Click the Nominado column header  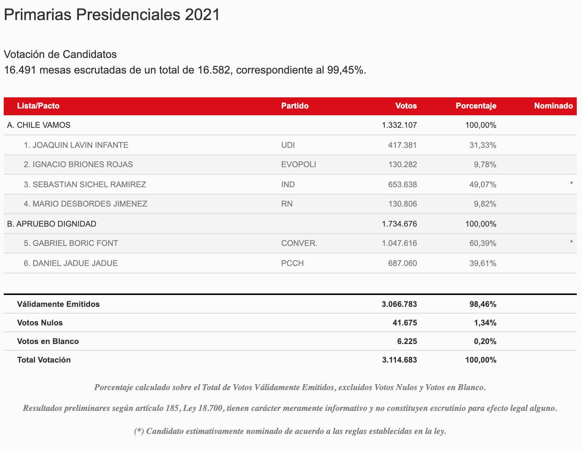tap(553, 106)
